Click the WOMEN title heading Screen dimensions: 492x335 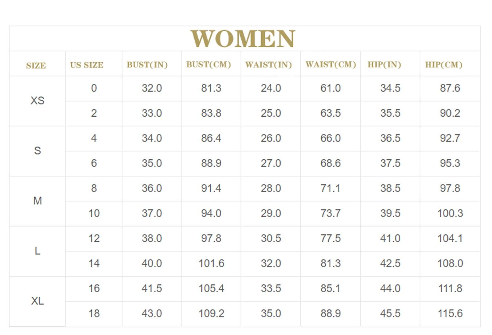click(243, 39)
